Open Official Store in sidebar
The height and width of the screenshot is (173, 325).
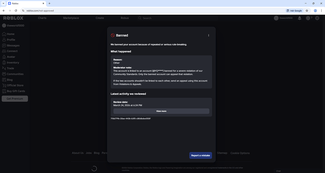pyautogui.click(x=13, y=85)
